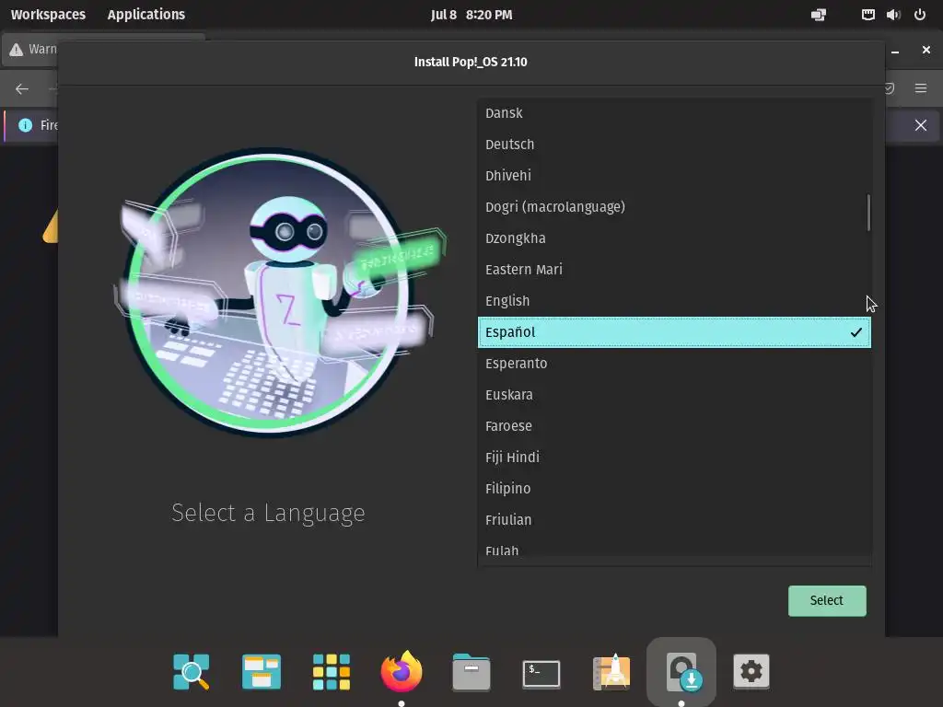Choose Euskara from the language list
The height and width of the screenshot is (707, 943).
coord(674,394)
